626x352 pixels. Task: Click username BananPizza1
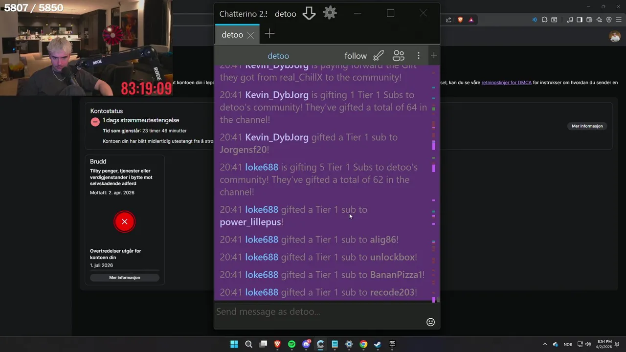point(396,275)
